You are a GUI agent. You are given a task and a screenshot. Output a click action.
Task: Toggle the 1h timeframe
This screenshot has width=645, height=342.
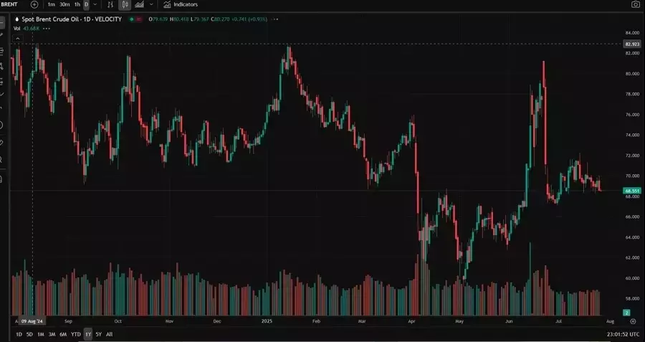[77, 4]
